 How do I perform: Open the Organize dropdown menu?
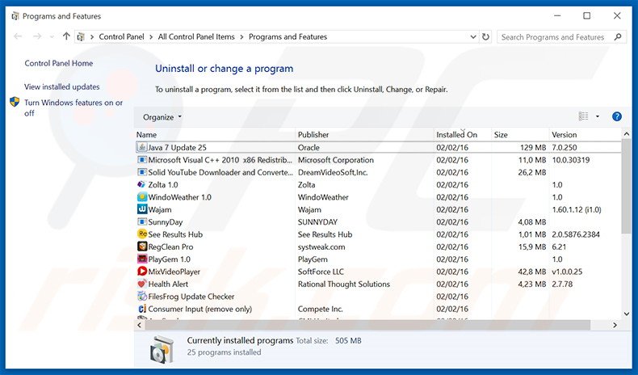(x=162, y=117)
